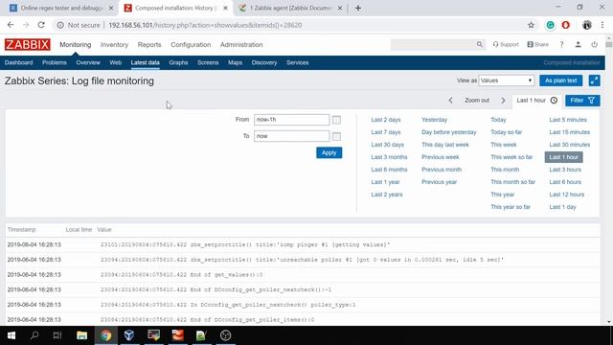Open the help question mark icon

[561, 45]
